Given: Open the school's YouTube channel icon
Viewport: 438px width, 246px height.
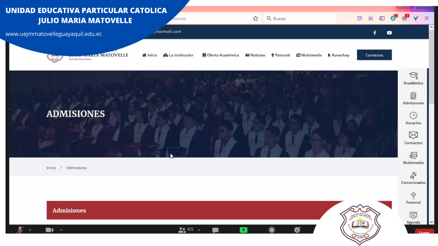Looking at the screenshot, I should [389, 33].
